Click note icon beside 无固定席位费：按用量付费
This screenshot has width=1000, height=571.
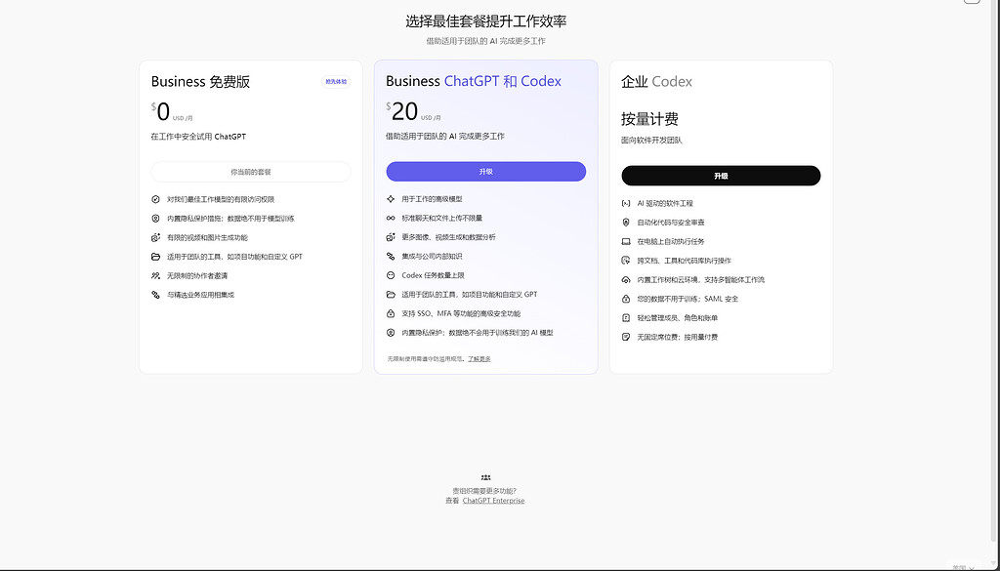626,337
